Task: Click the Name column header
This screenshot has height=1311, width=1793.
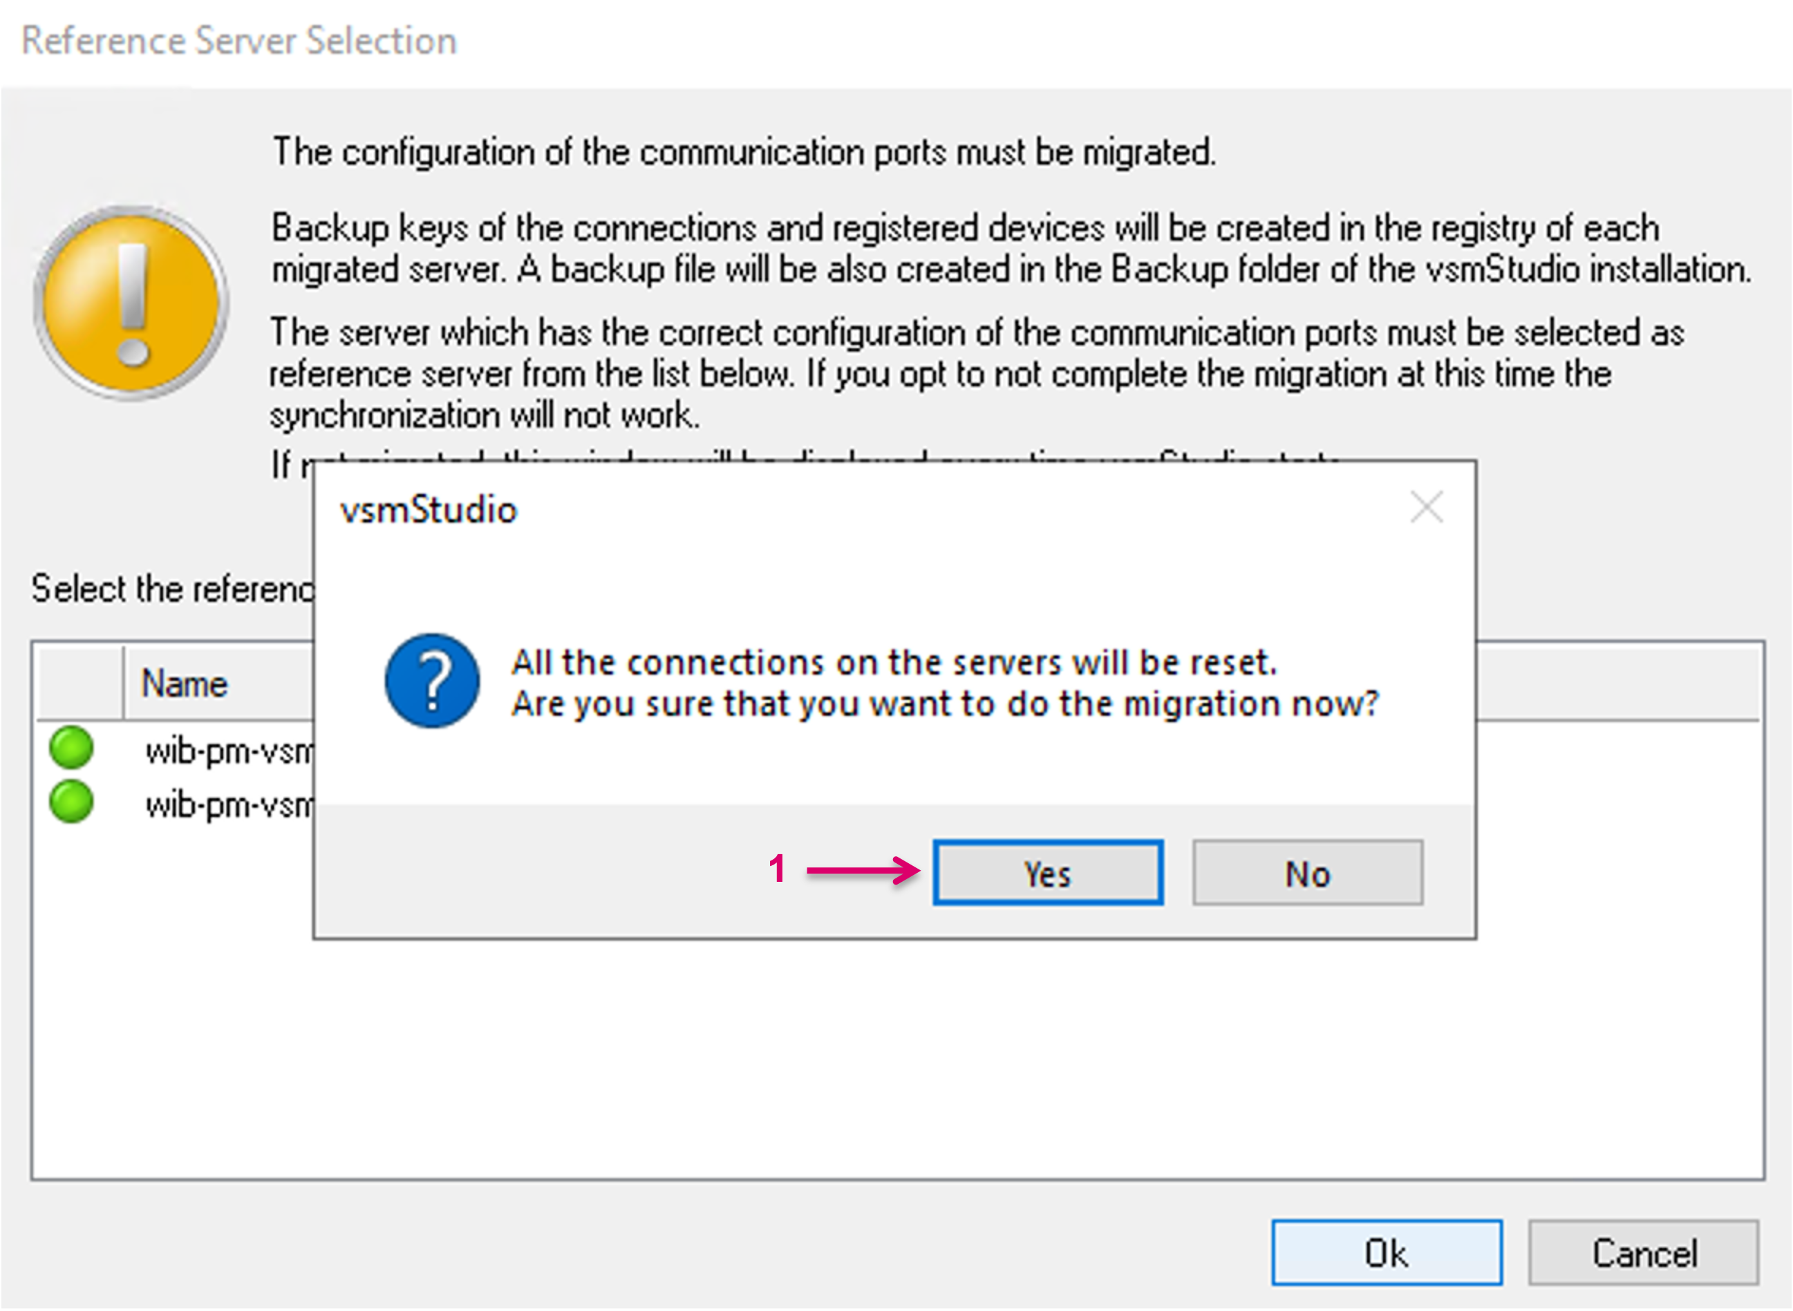Action: pos(185,683)
